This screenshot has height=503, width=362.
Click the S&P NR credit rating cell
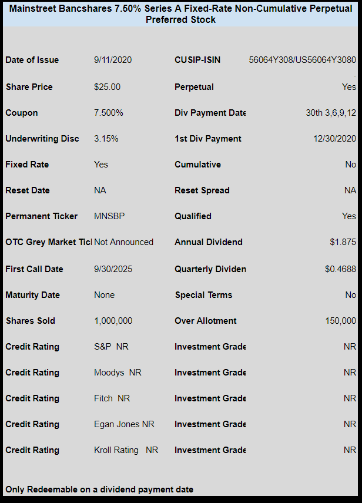coord(111,347)
